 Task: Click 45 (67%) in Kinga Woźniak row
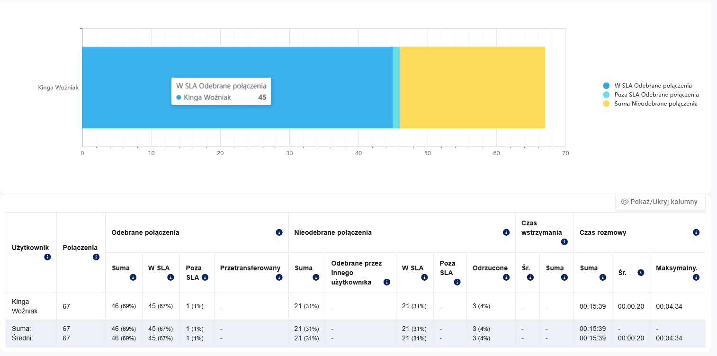coord(161,306)
